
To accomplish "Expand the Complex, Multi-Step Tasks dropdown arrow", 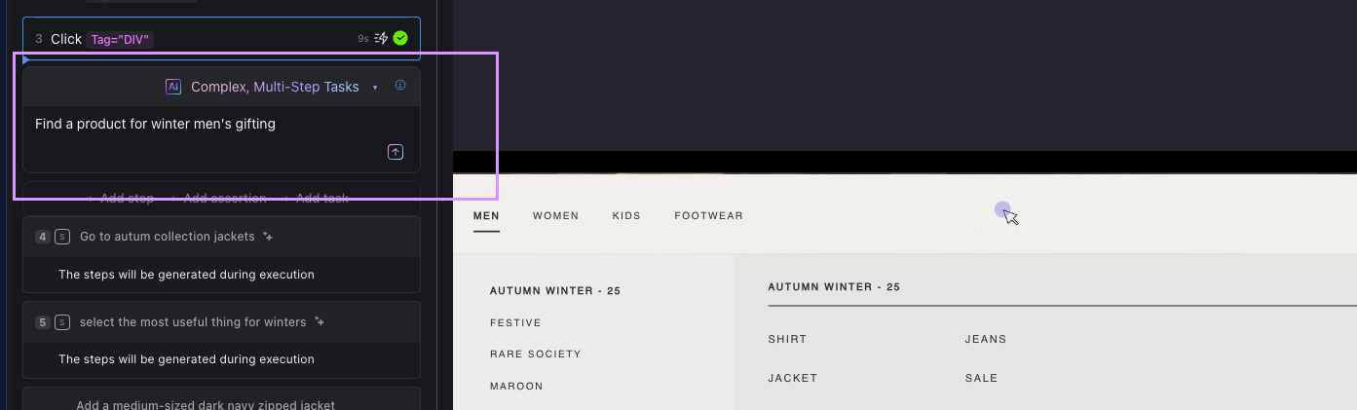I will [375, 88].
